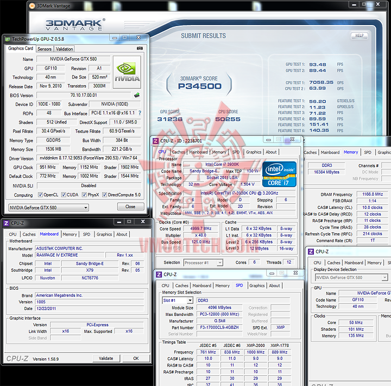Toggle the PhysX checkbox in GPU-Z

tap(84, 195)
